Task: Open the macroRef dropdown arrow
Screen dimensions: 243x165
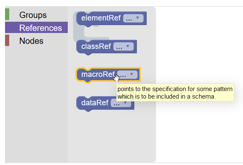Action: 132,74
